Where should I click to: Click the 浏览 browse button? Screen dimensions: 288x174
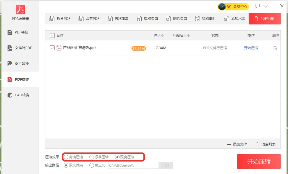166,165
